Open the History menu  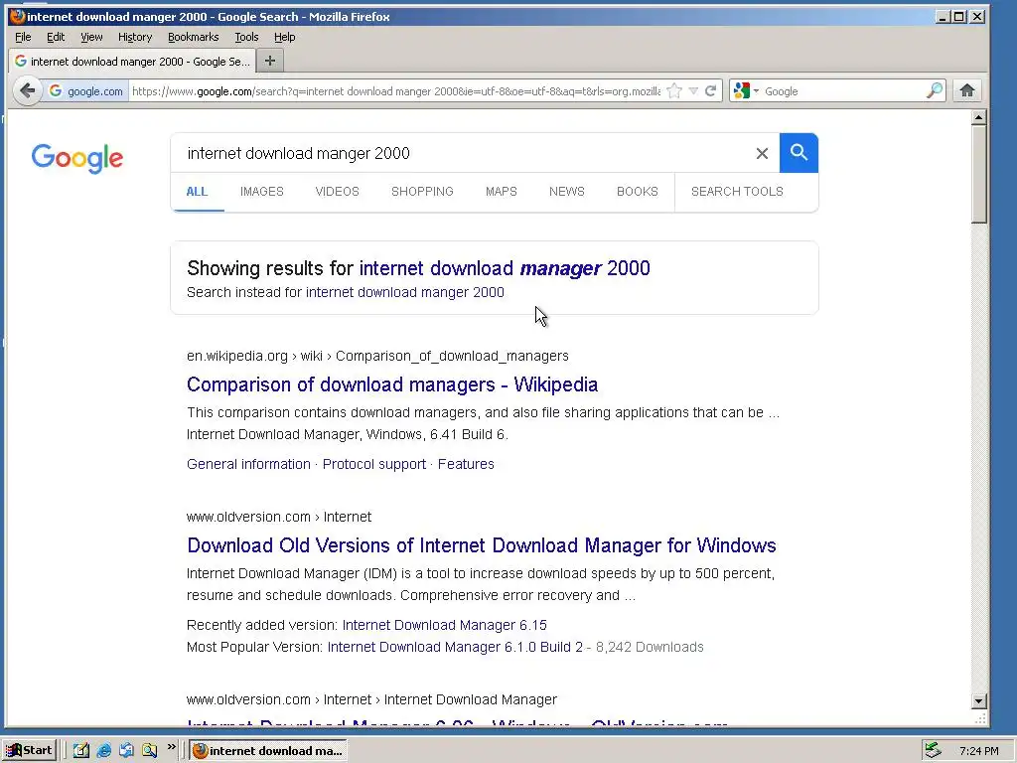pyautogui.click(x=135, y=37)
